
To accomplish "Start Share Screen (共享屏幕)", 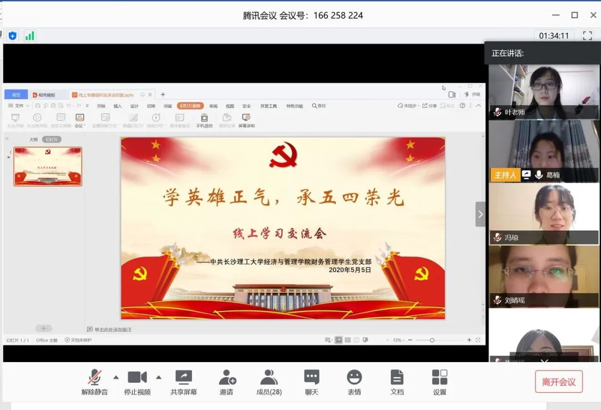I will click(x=184, y=378).
